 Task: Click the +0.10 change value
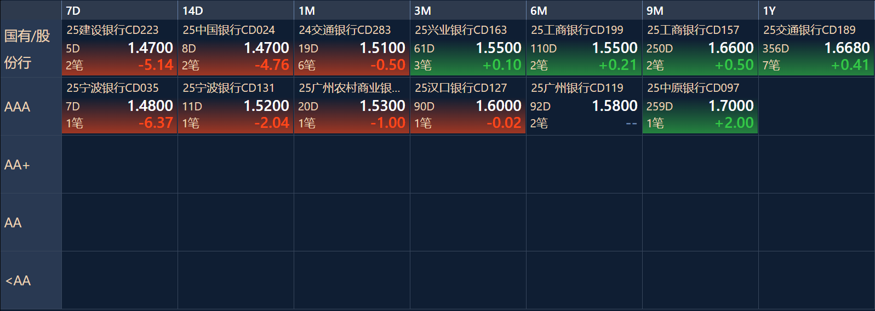[x=502, y=65]
